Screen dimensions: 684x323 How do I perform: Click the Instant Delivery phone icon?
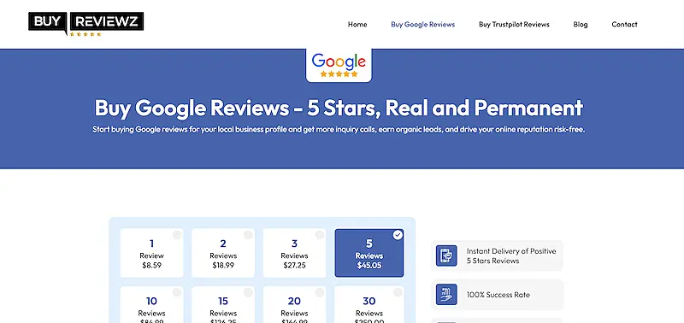pyautogui.click(x=446, y=255)
